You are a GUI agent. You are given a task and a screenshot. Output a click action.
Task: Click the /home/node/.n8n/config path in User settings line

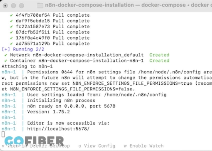[135, 95]
